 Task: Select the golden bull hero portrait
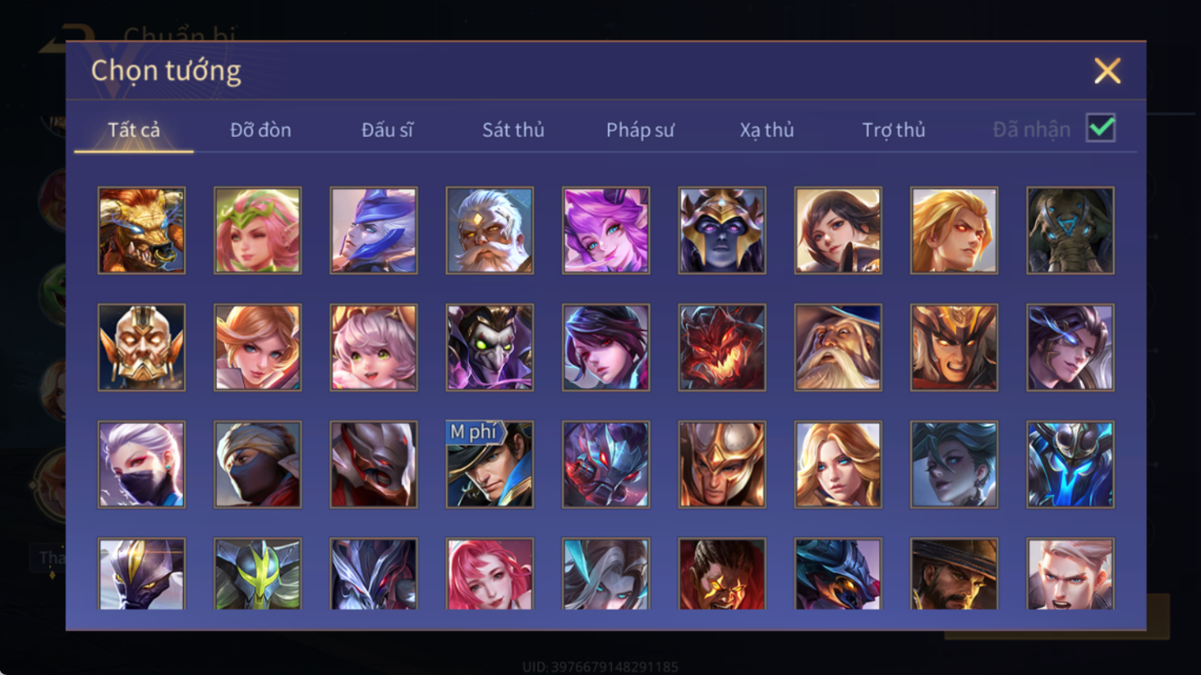tap(142, 230)
